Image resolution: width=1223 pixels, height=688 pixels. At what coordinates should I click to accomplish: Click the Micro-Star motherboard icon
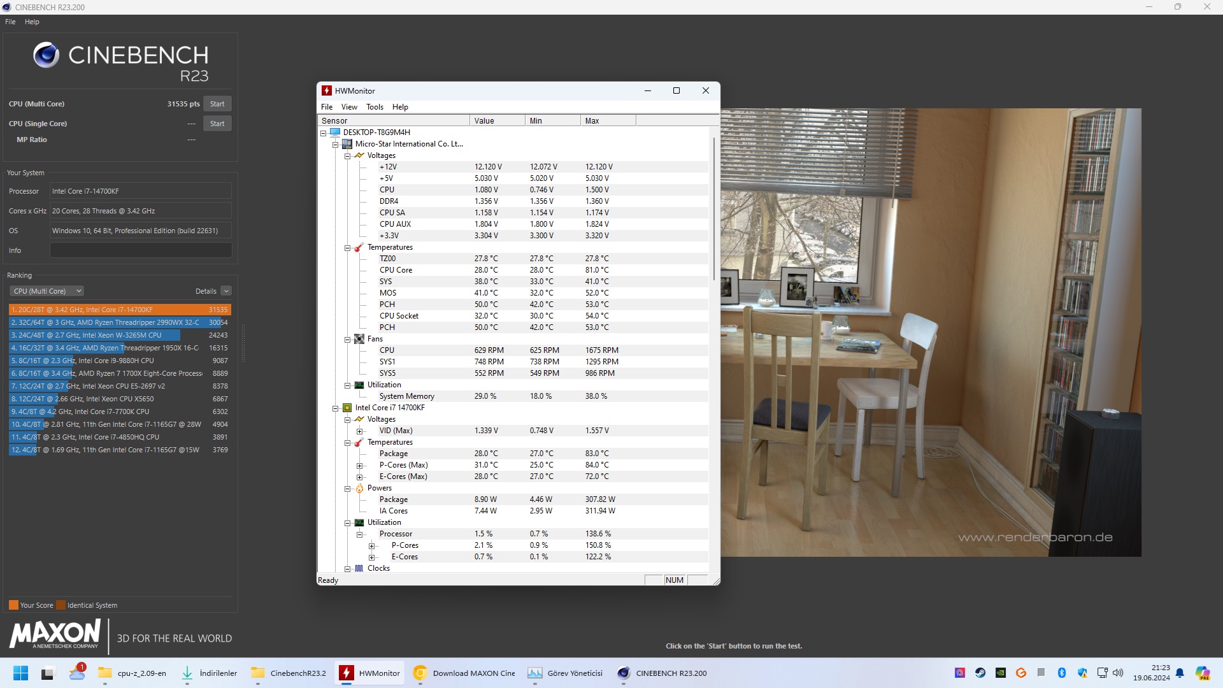347,144
